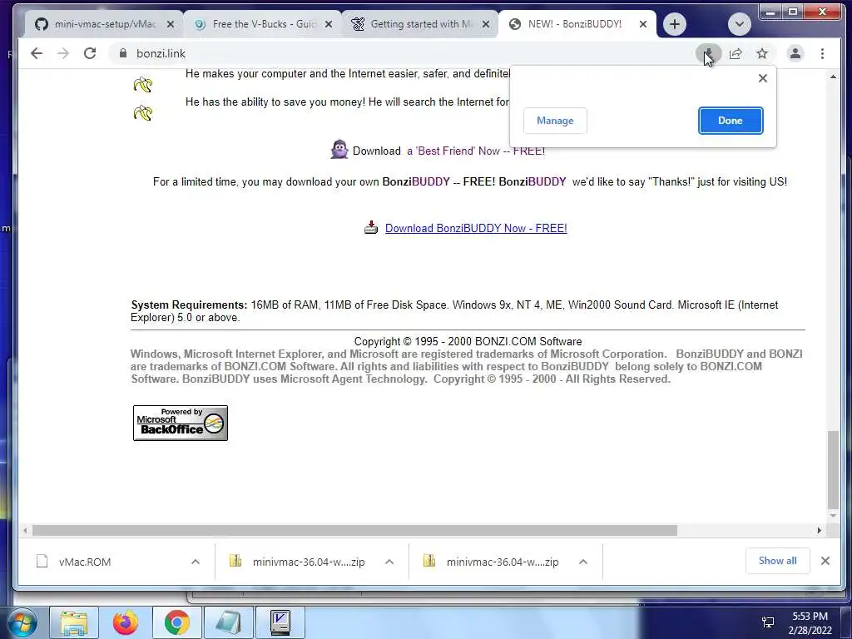
Task: Click Download BonziBUDDY Now - FREE! link
Action: [476, 228]
